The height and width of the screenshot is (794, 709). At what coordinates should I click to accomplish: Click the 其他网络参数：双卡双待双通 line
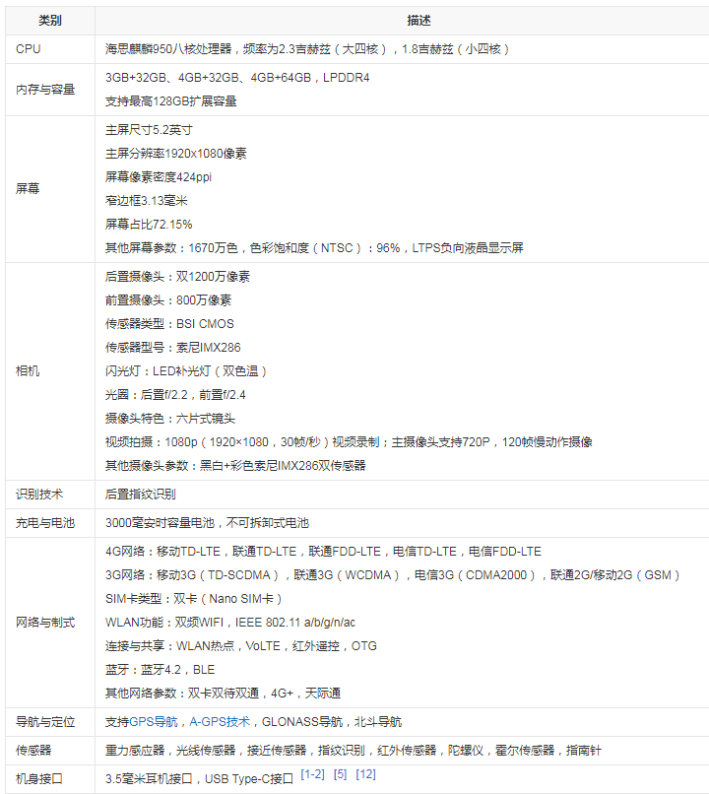pos(223,694)
